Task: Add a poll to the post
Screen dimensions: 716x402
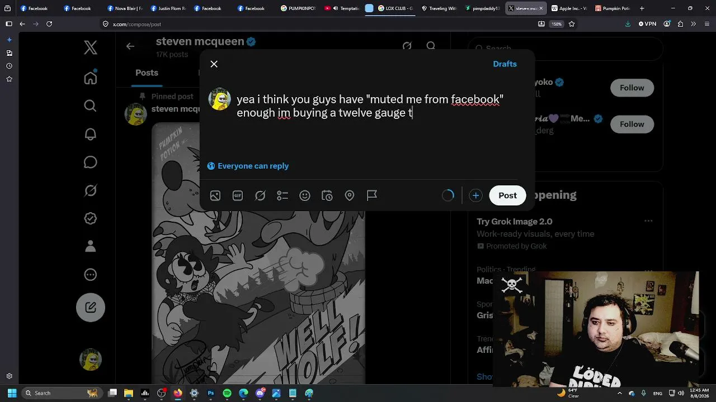Action: (282, 195)
